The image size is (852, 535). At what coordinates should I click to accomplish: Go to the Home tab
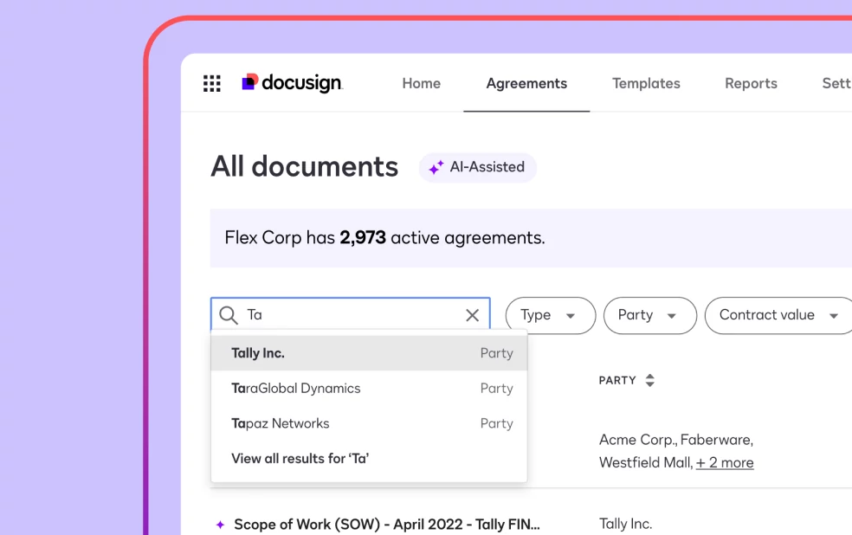(x=421, y=83)
